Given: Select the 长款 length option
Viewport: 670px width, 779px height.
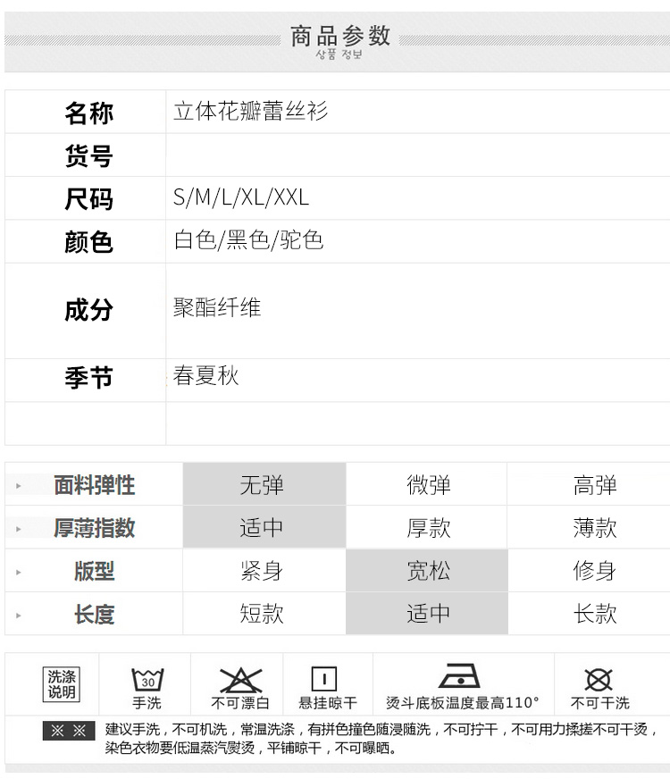Looking at the screenshot, I should tap(589, 614).
